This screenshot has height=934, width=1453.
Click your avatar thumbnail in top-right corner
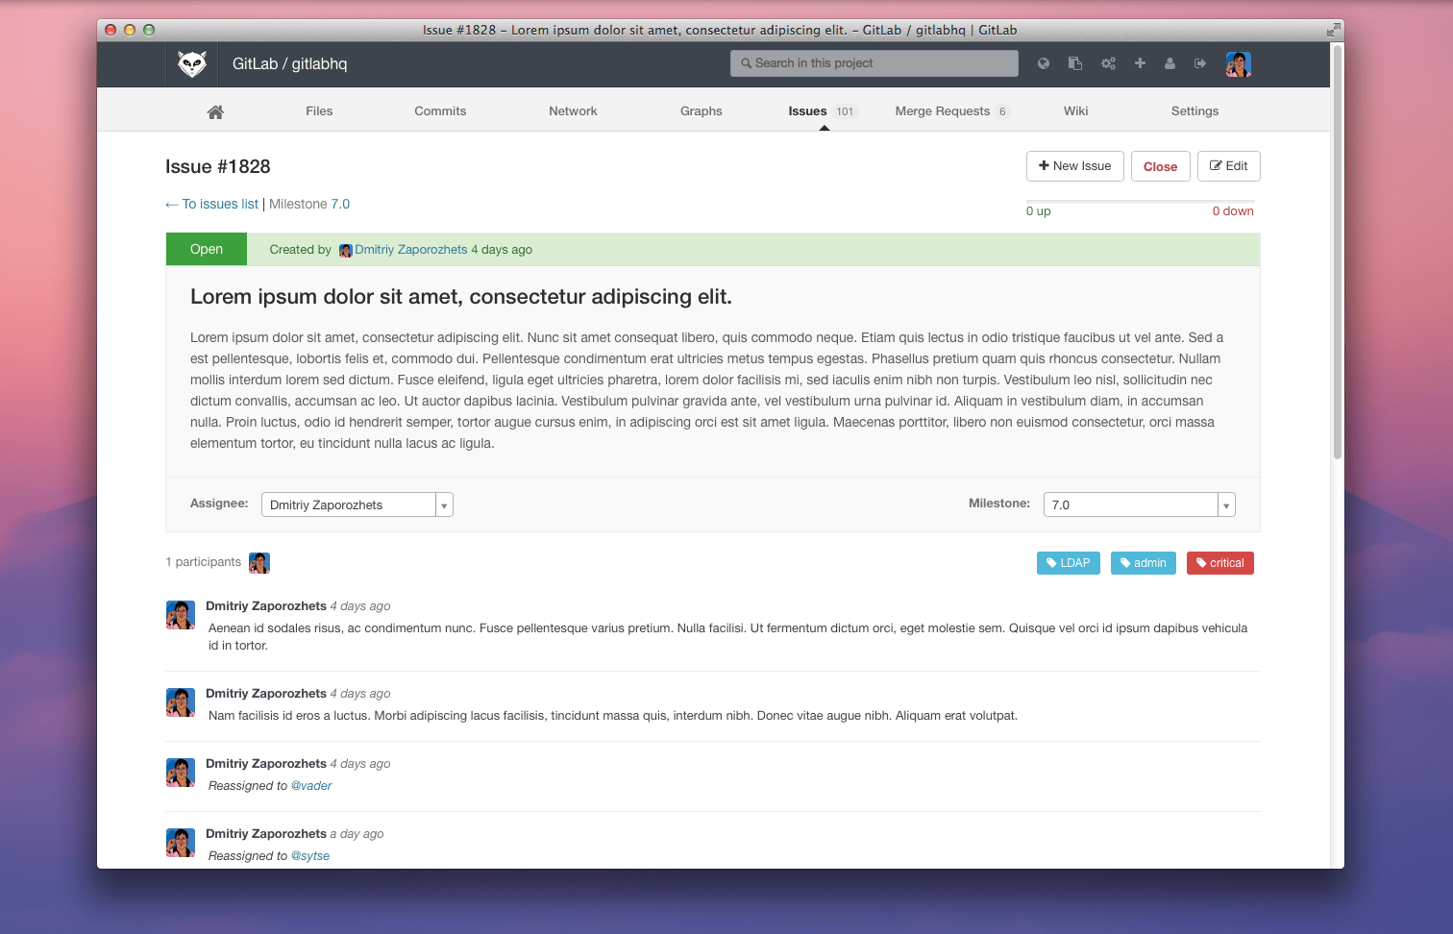click(1238, 63)
